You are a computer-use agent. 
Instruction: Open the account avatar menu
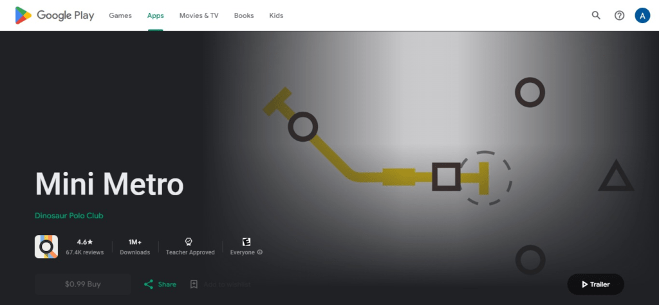(642, 15)
